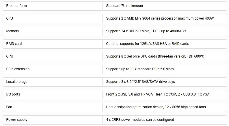Select the 12 x 8056 high-speed fans text

tap(156, 107)
